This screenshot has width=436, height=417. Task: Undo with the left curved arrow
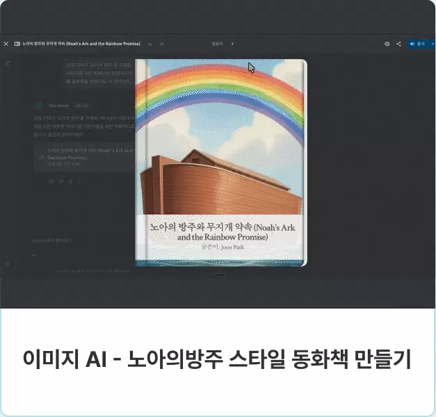pyautogui.click(x=150, y=44)
